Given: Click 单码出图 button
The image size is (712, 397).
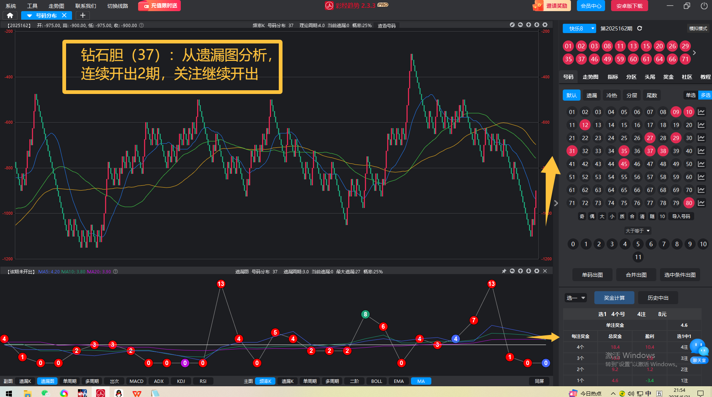Looking at the screenshot, I should [592, 275].
